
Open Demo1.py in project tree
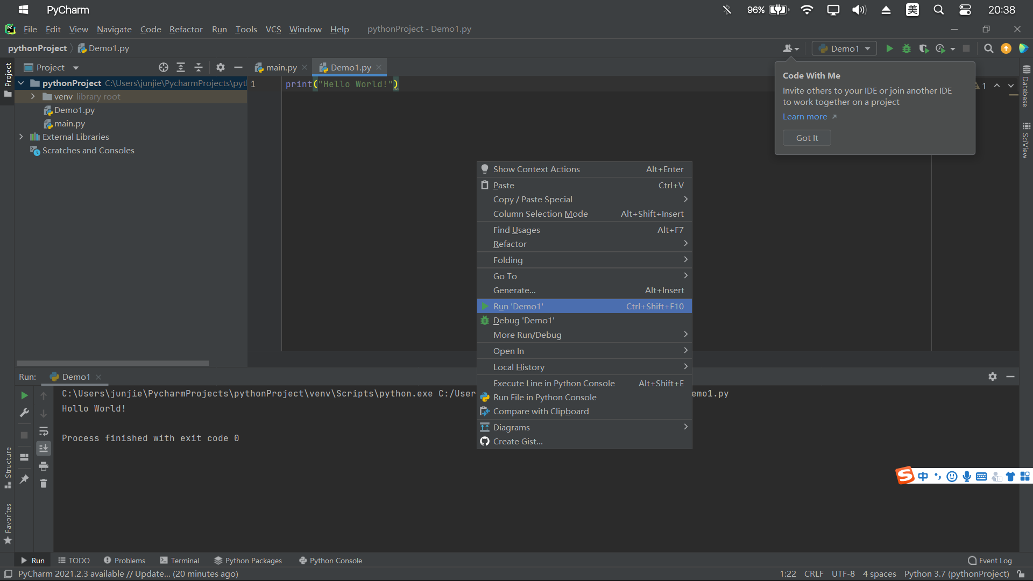(74, 110)
